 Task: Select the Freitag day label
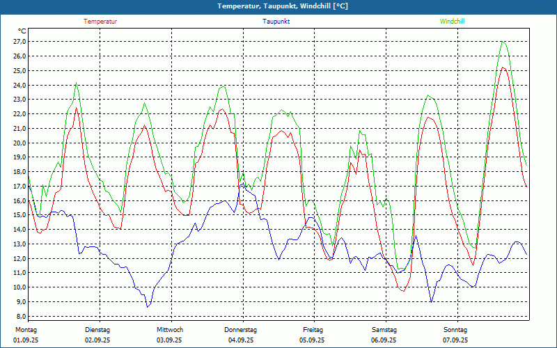(x=313, y=330)
